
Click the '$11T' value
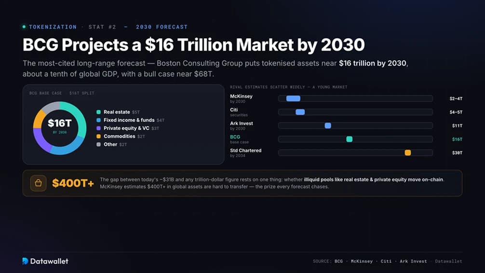(x=457, y=126)
